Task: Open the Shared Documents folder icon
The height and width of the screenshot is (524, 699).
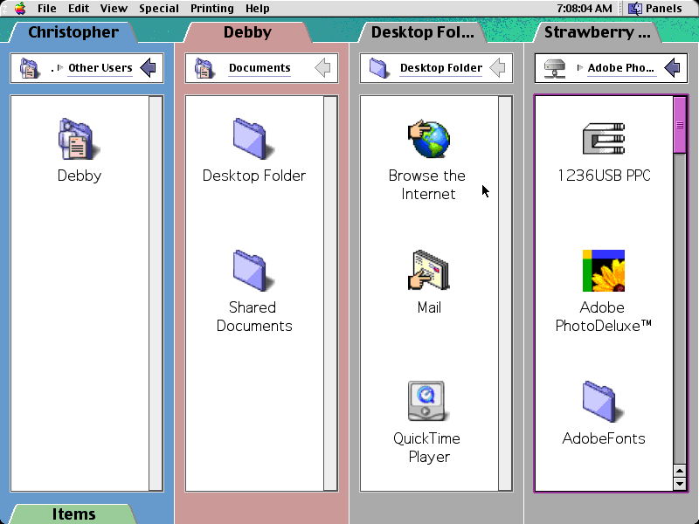Action: 253,271
